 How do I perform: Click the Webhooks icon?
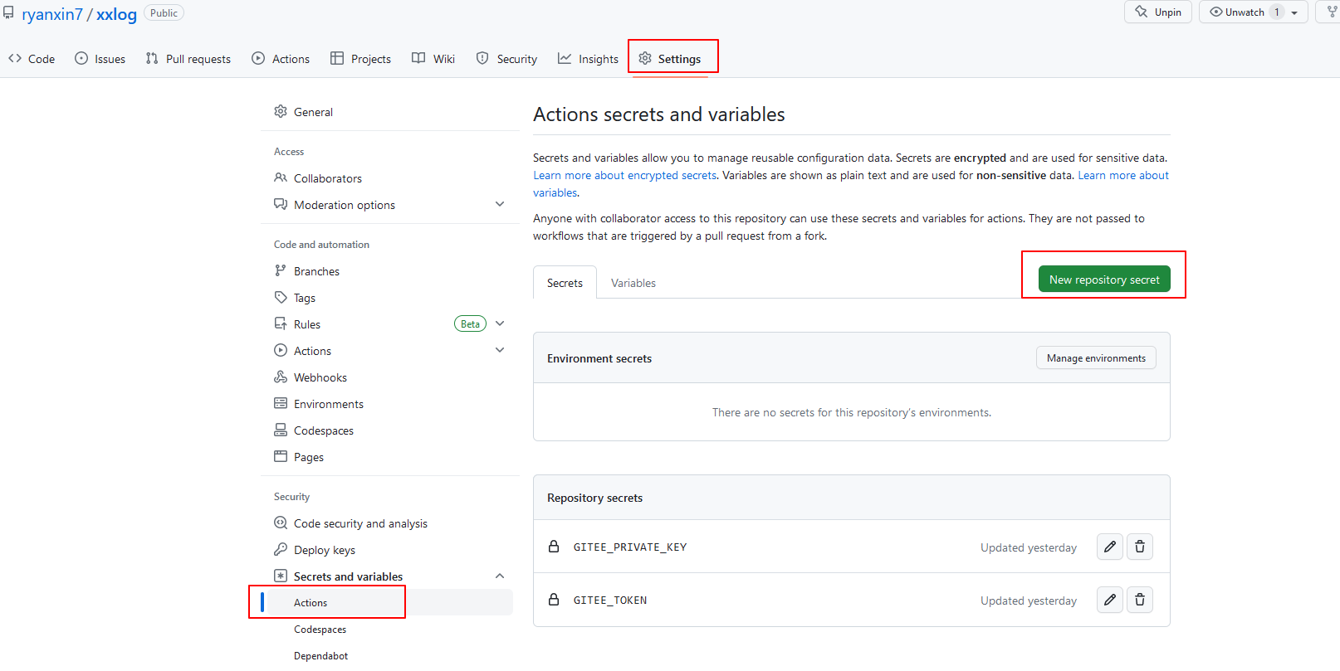tap(281, 377)
